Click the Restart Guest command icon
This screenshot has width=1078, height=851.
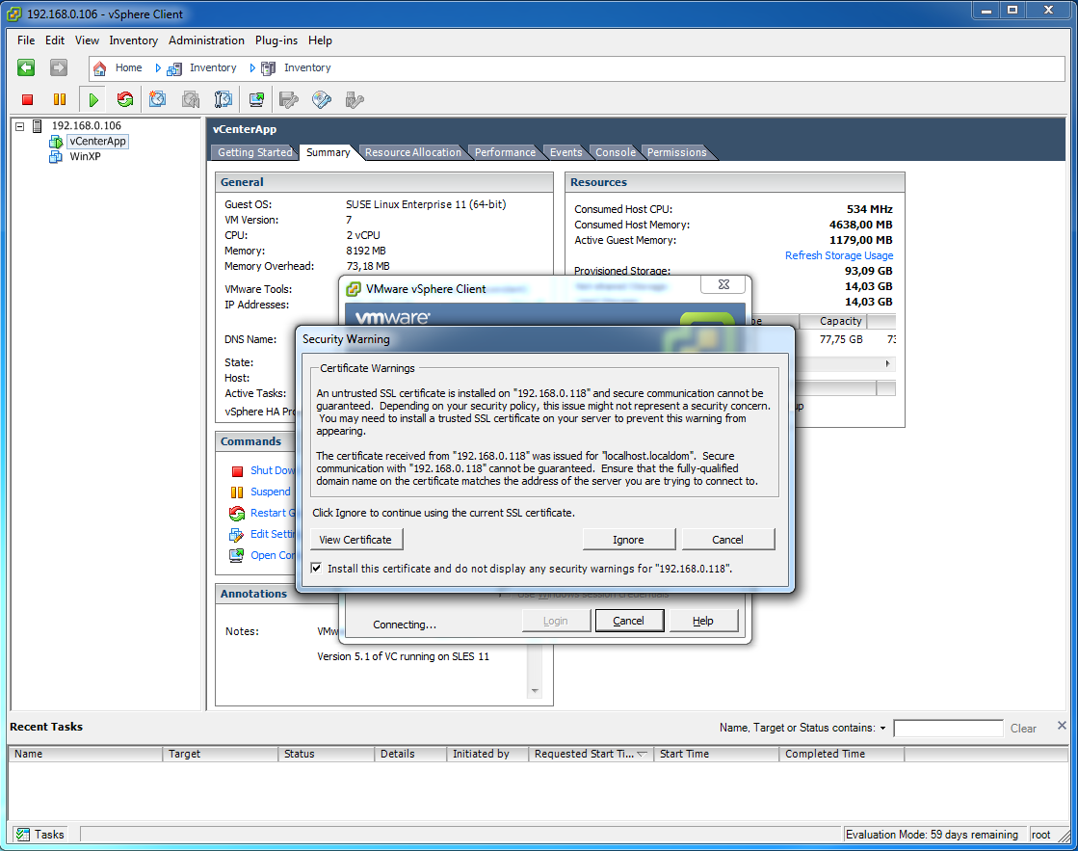237,514
